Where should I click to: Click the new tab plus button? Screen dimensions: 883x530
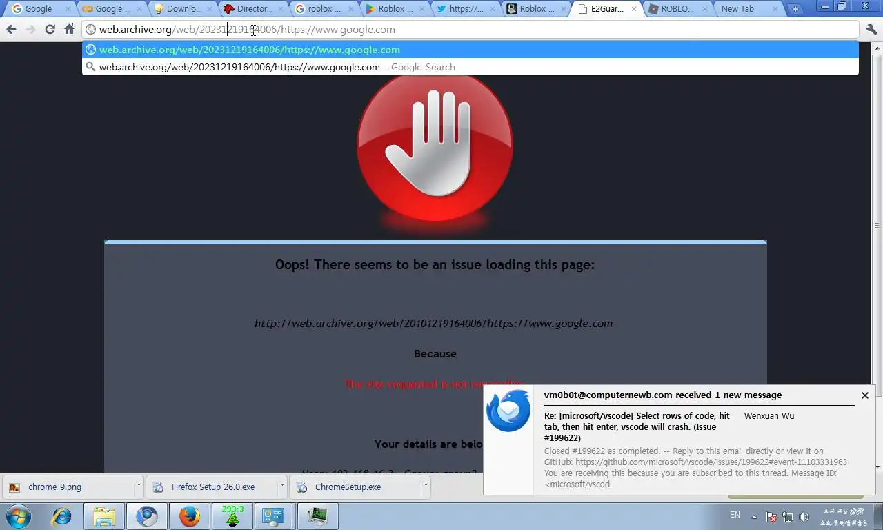click(795, 9)
